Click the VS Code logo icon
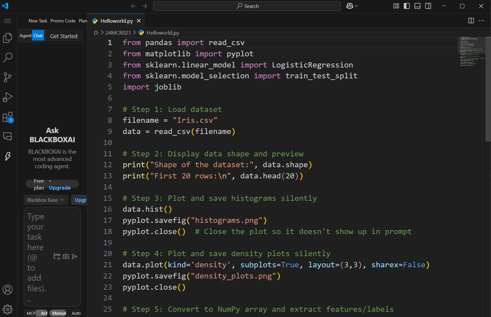This screenshot has width=491, height=317. pos(5,6)
